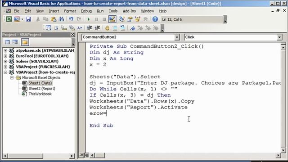Open the CommandButton2 object dropdown
Image resolution: width=288 pixels, height=162 pixels.
point(177,37)
